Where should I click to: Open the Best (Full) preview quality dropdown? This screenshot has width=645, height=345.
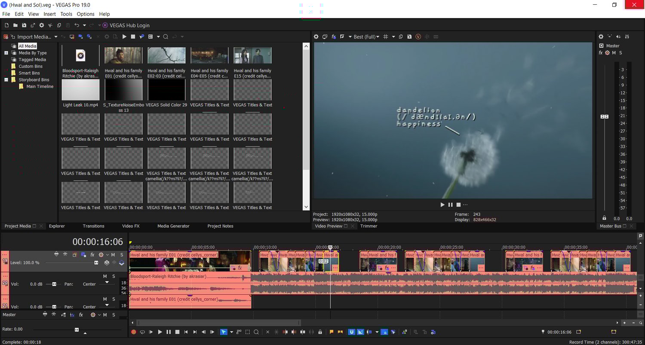click(366, 37)
